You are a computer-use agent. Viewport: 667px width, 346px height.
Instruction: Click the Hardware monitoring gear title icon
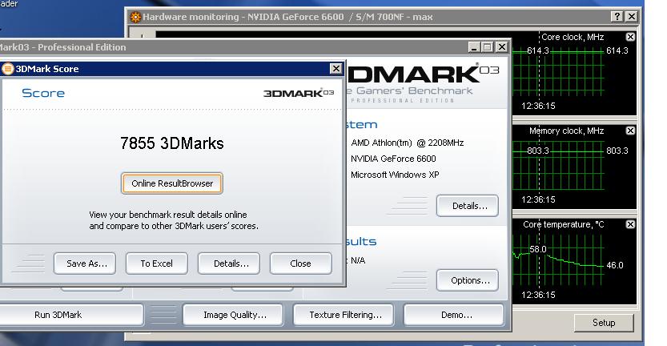point(135,17)
